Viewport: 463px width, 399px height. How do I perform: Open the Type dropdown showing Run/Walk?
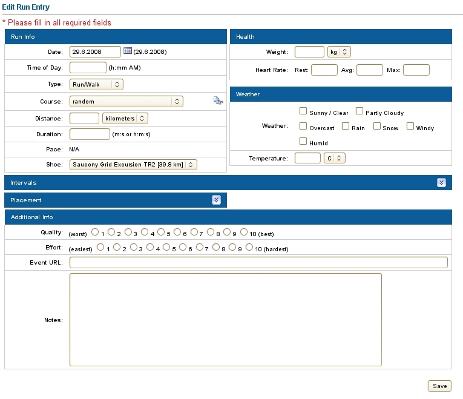click(x=96, y=85)
